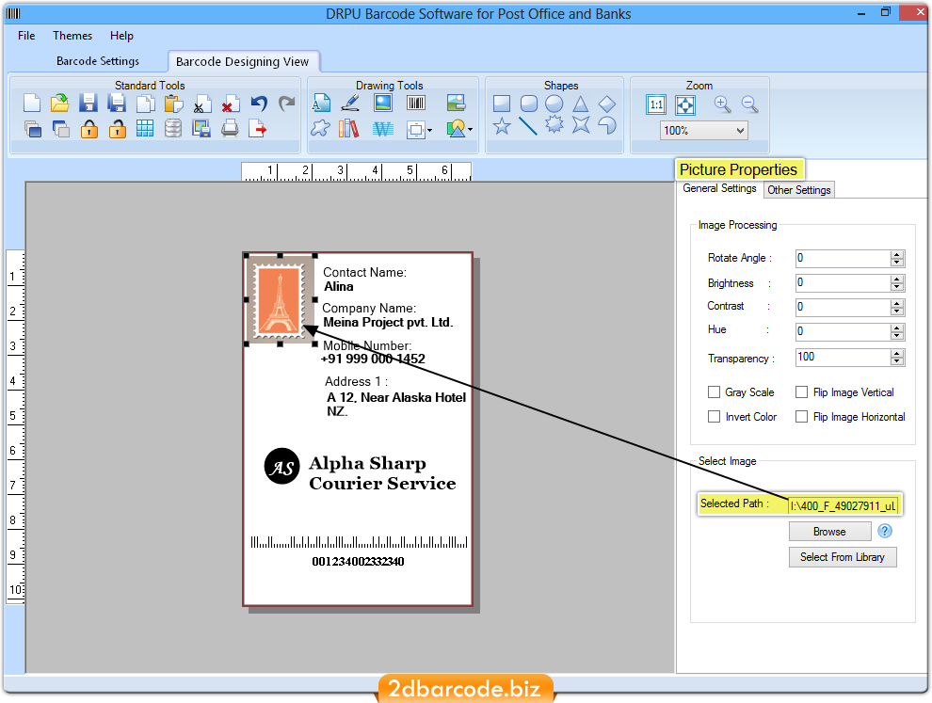The image size is (932, 703).
Task: Click the Transparency value field
Action: 844,357
